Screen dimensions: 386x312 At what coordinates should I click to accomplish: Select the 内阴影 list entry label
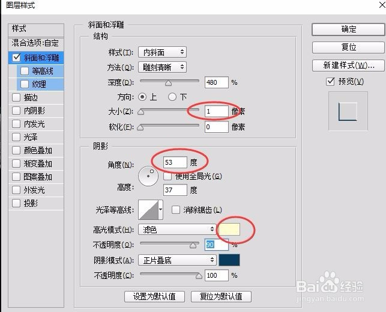point(34,111)
